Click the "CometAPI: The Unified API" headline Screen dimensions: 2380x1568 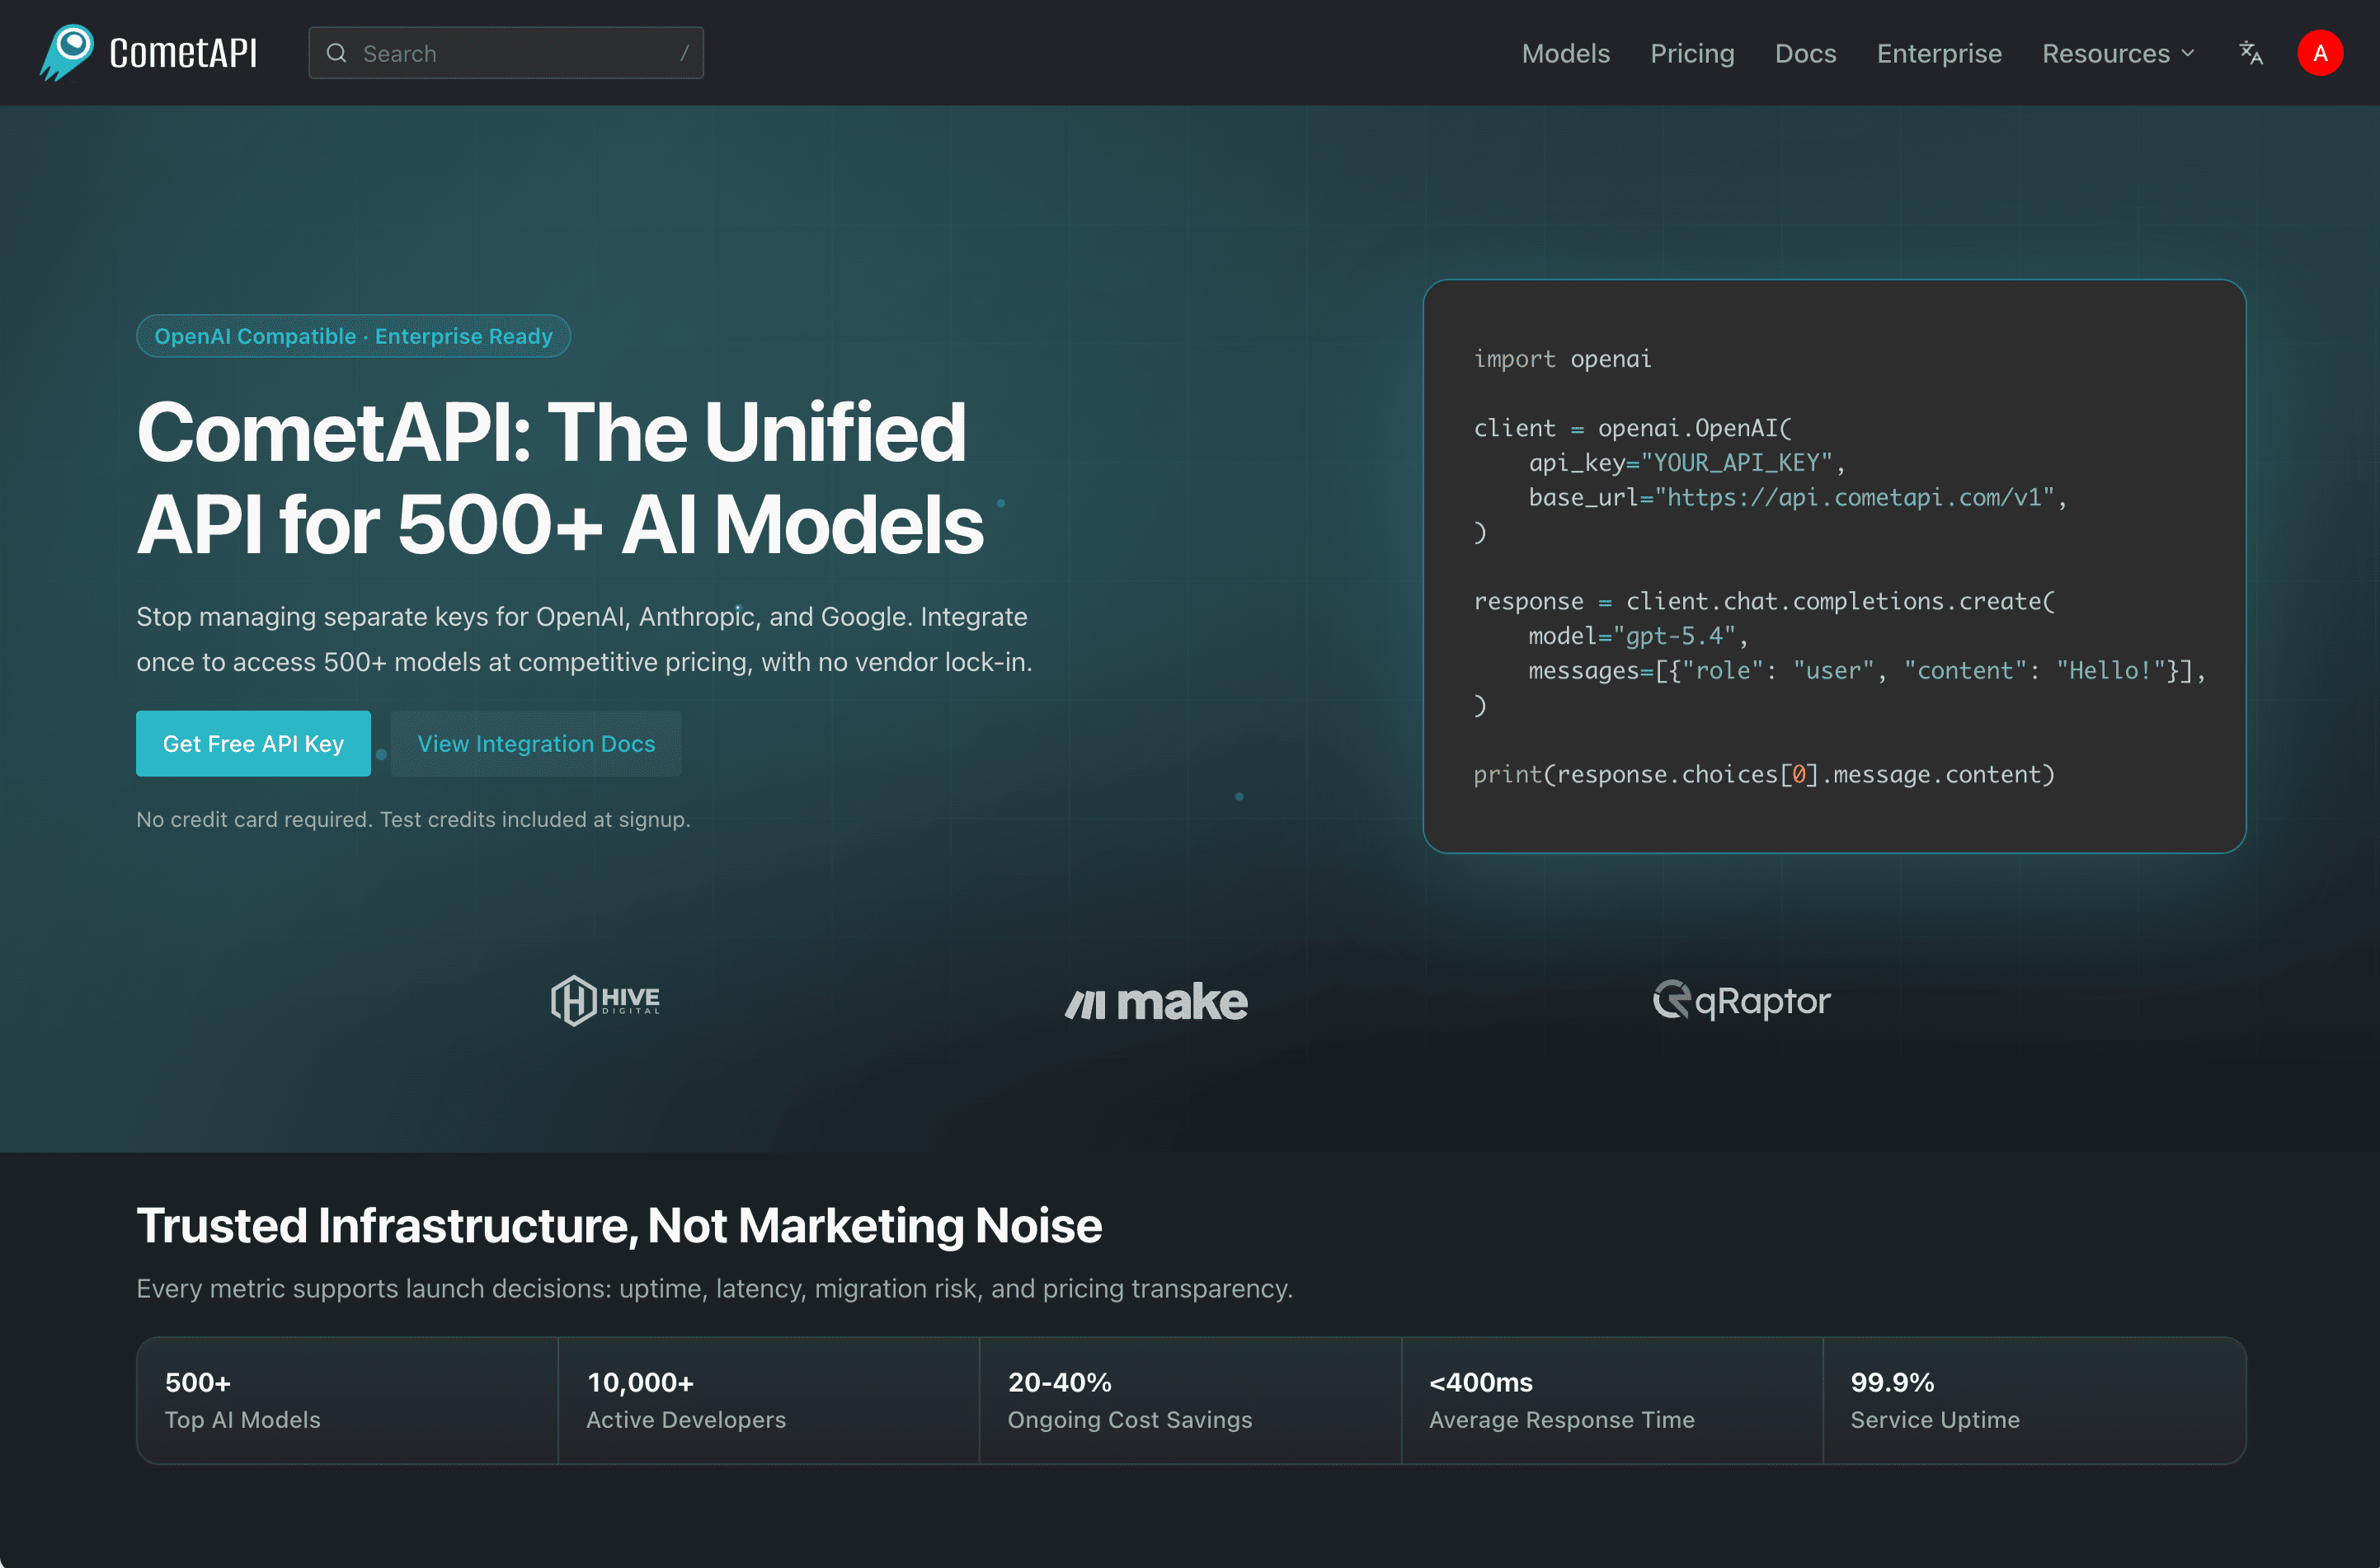pyautogui.click(x=560, y=478)
